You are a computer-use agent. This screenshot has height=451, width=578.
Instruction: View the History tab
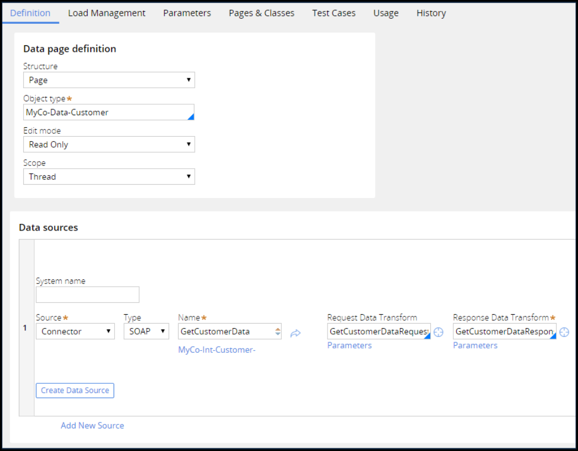431,13
